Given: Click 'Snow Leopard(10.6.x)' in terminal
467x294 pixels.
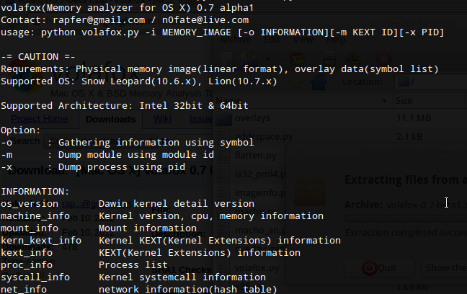Looking at the screenshot, I should tap(139, 81).
